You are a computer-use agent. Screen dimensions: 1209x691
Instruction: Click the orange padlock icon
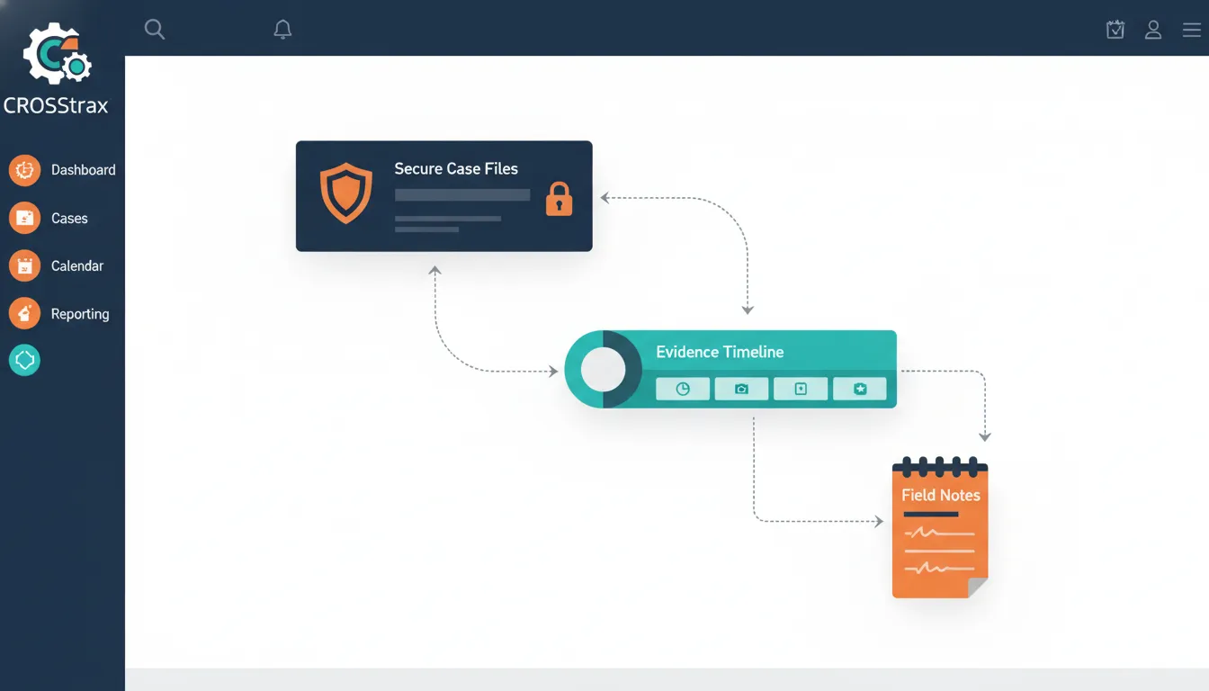[x=559, y=199]
